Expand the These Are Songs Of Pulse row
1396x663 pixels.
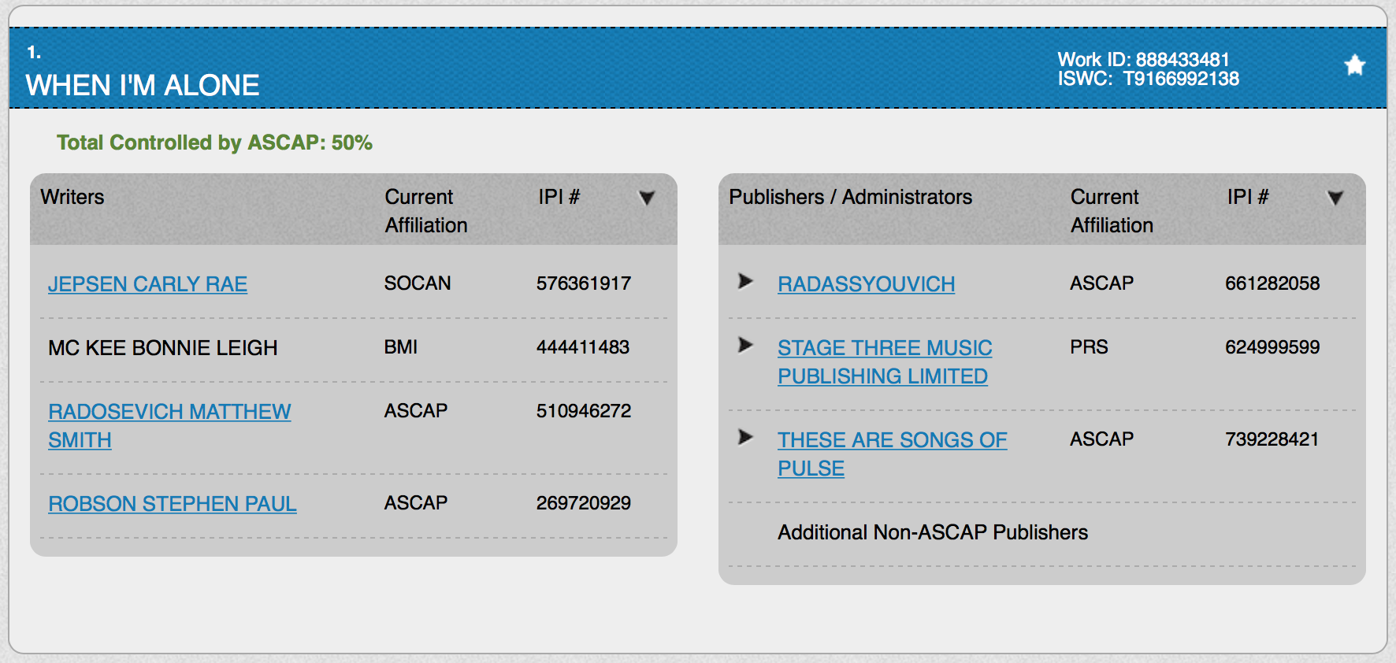(745, 437)
